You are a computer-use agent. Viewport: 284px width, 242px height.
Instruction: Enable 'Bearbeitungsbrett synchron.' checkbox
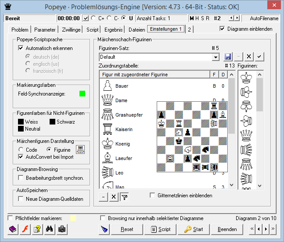(x=21, y=178)
